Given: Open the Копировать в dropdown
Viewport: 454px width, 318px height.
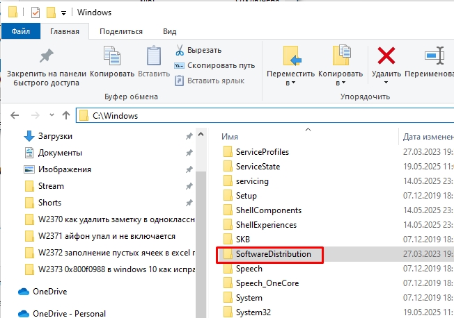Looking at the screenshot, I should pos(340,66).
